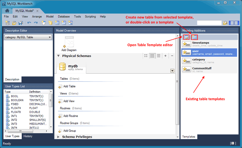Switch to small icons grid view
This screenshot has width=242, height=148.
pyautogui.click(x=152, y=56)
